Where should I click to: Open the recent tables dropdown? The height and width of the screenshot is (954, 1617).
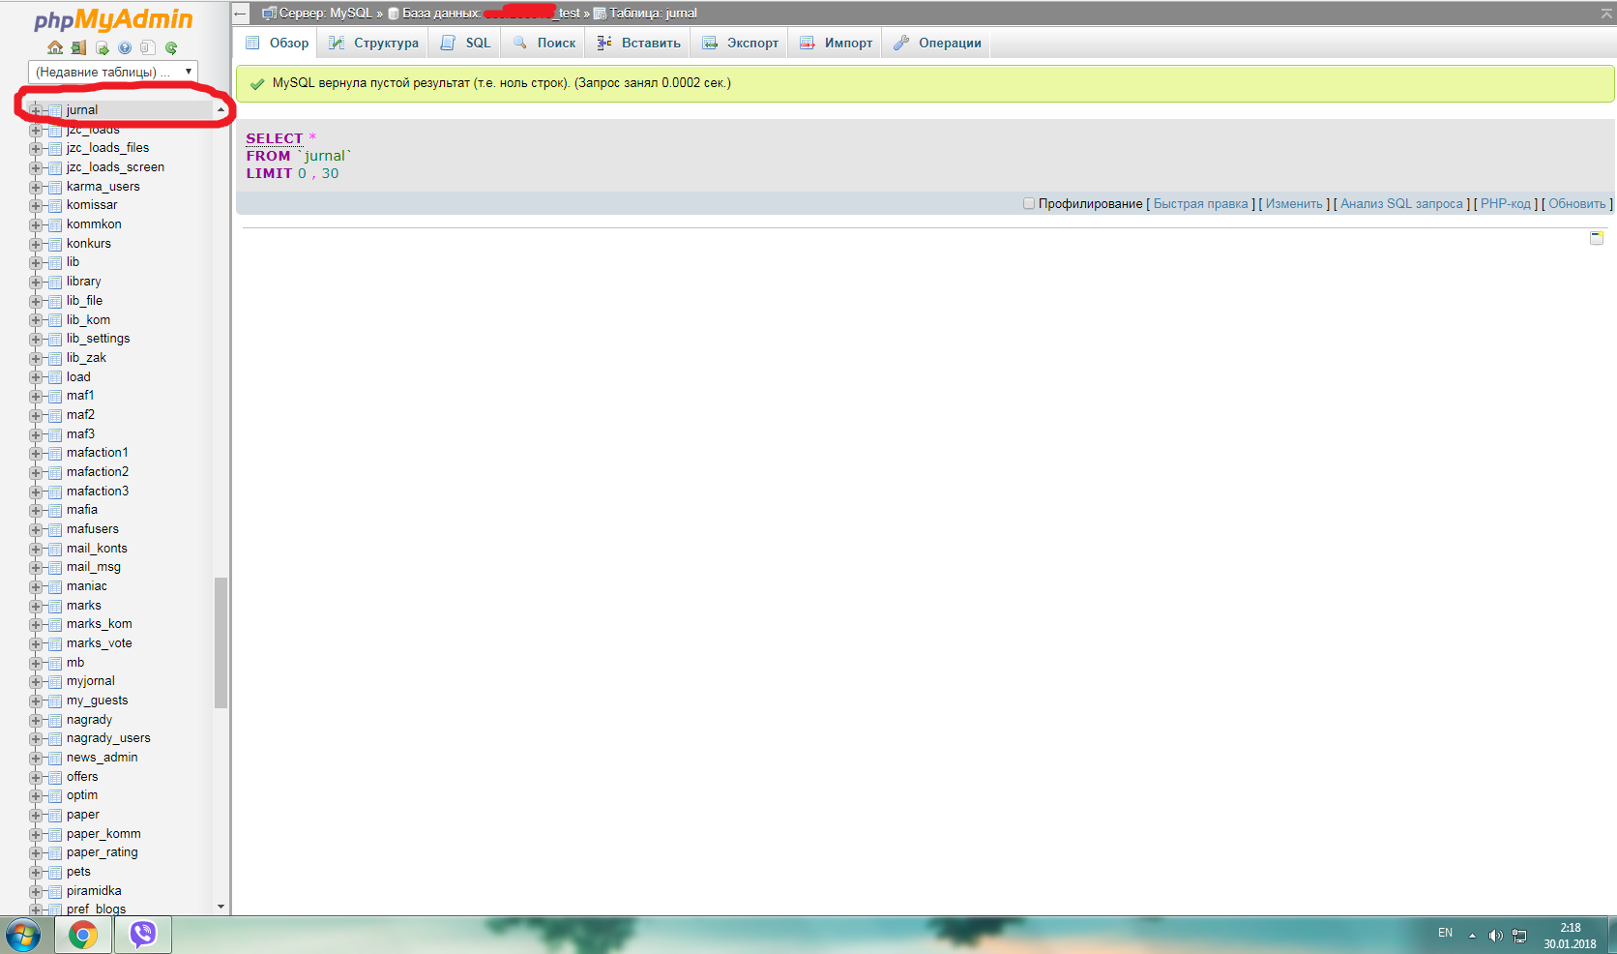point(113,72)
